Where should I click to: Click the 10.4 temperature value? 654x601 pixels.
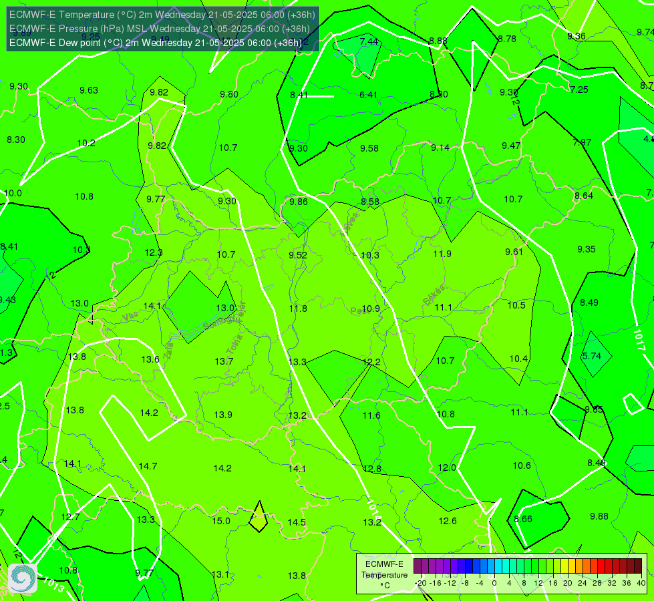[x=518, y=359]
